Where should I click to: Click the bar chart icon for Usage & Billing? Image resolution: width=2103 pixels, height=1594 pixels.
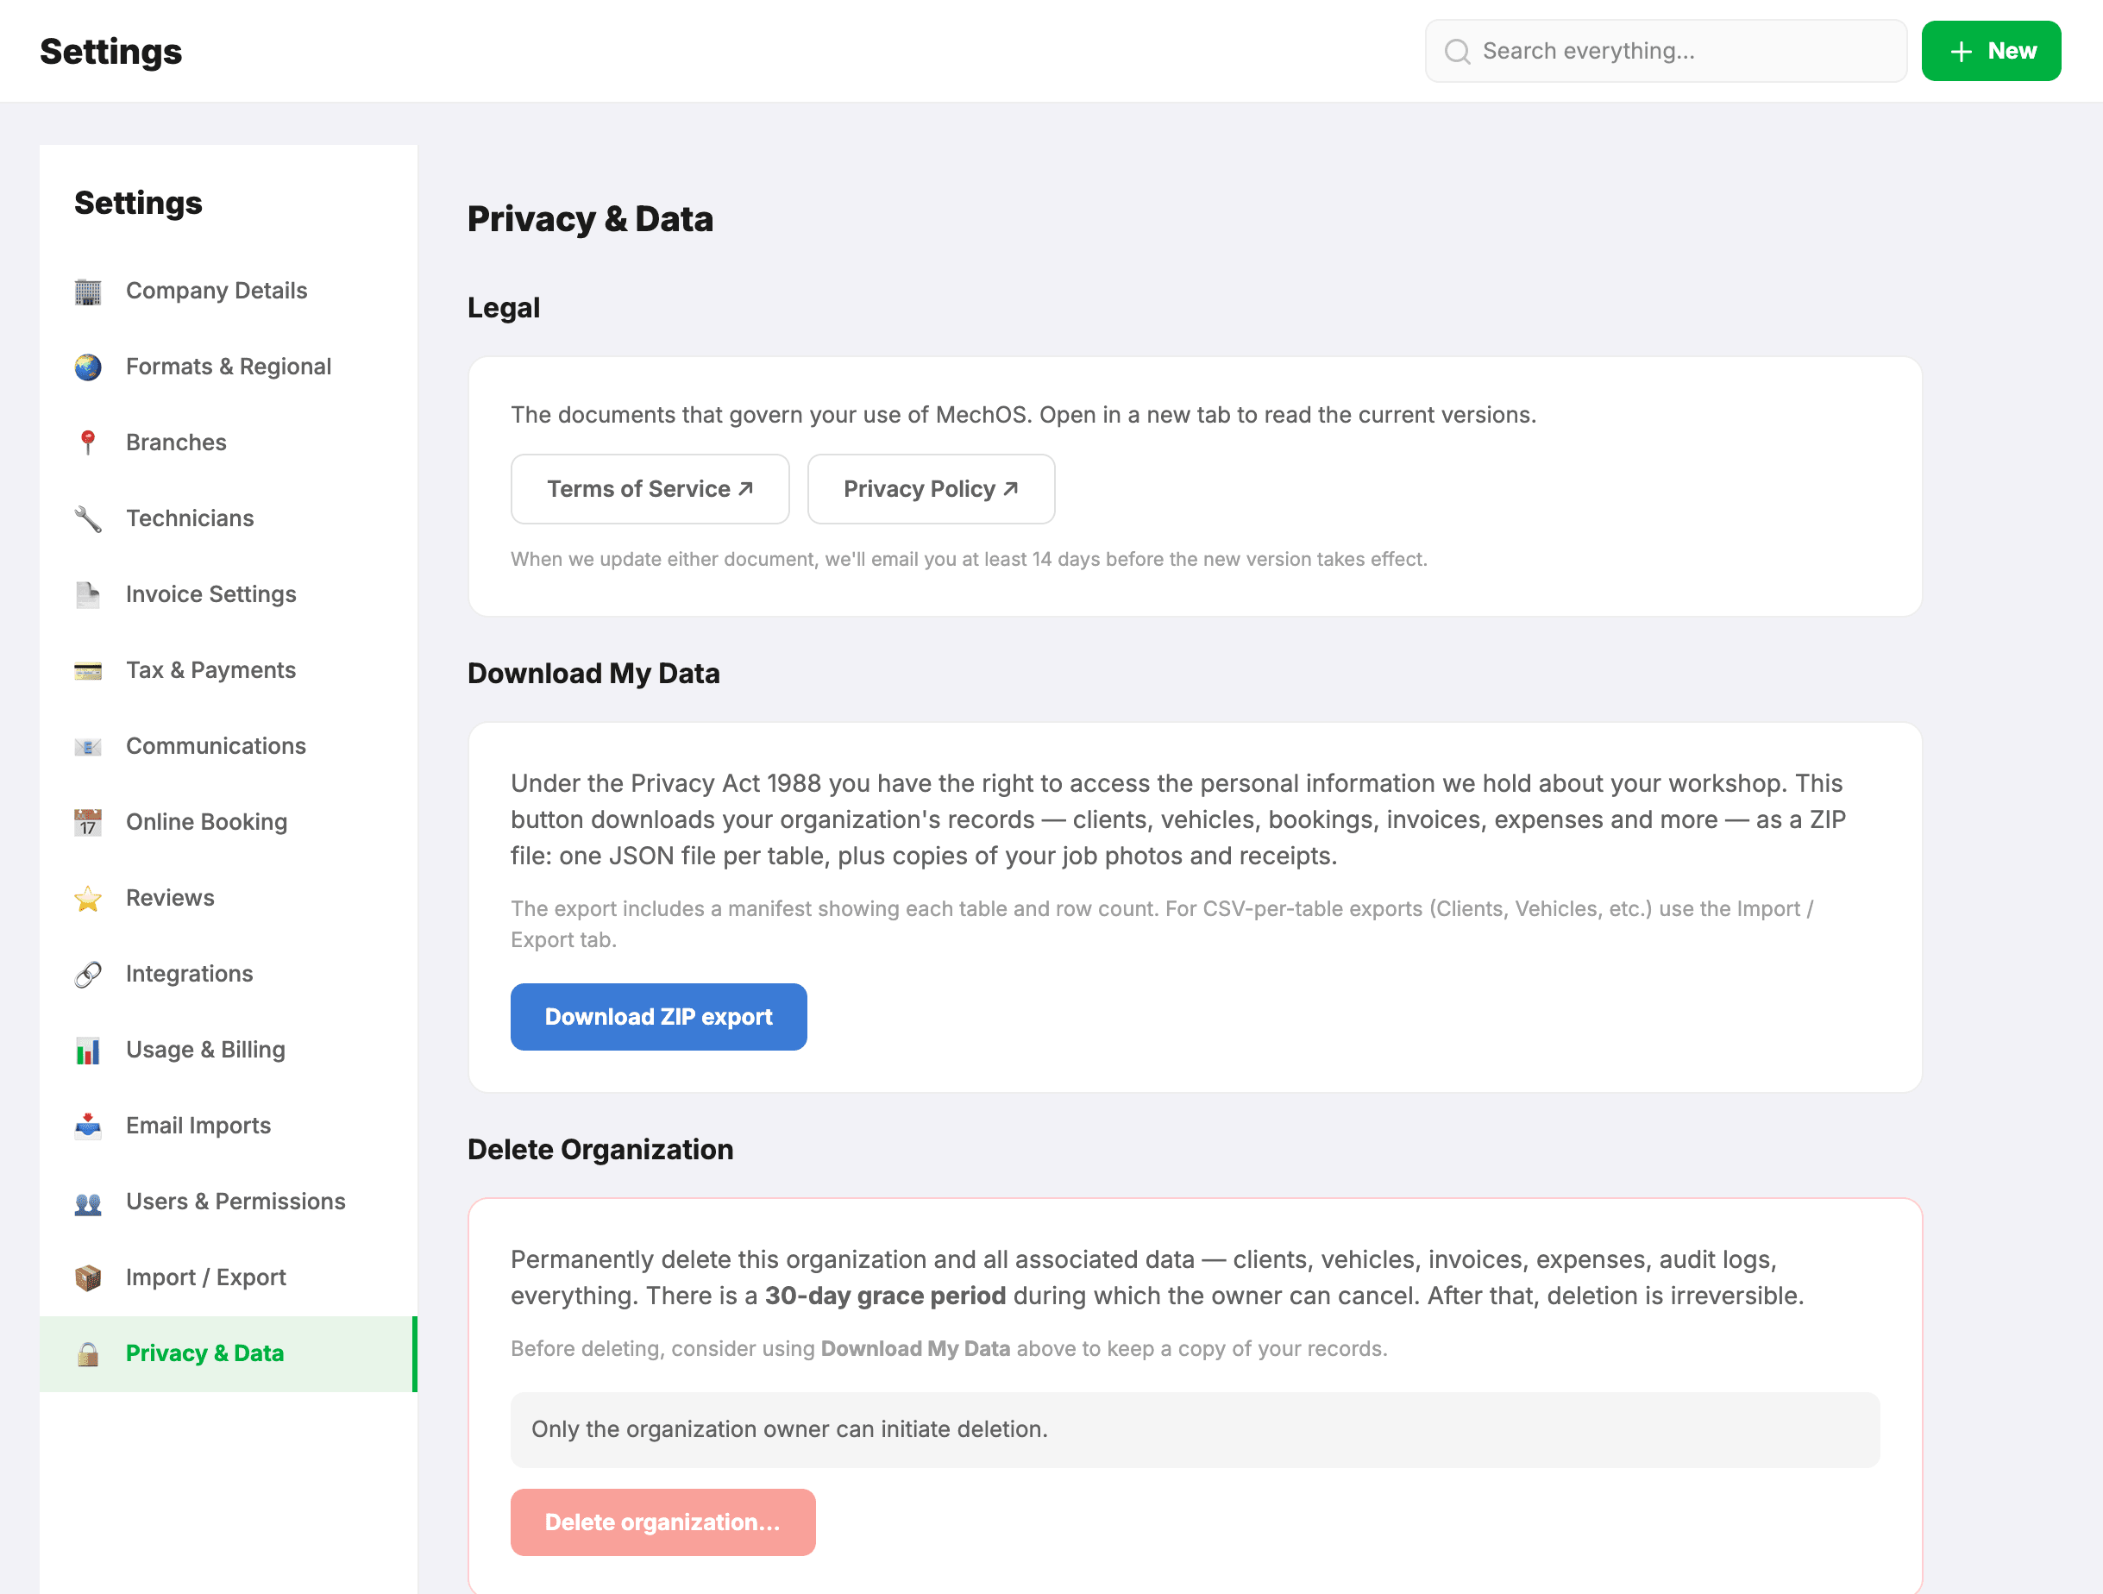[x=87, y=1051]
